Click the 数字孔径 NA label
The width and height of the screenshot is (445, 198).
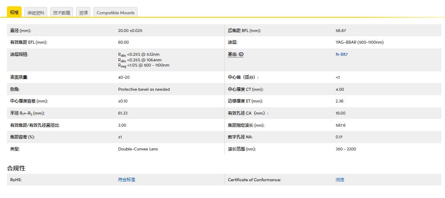240,137
